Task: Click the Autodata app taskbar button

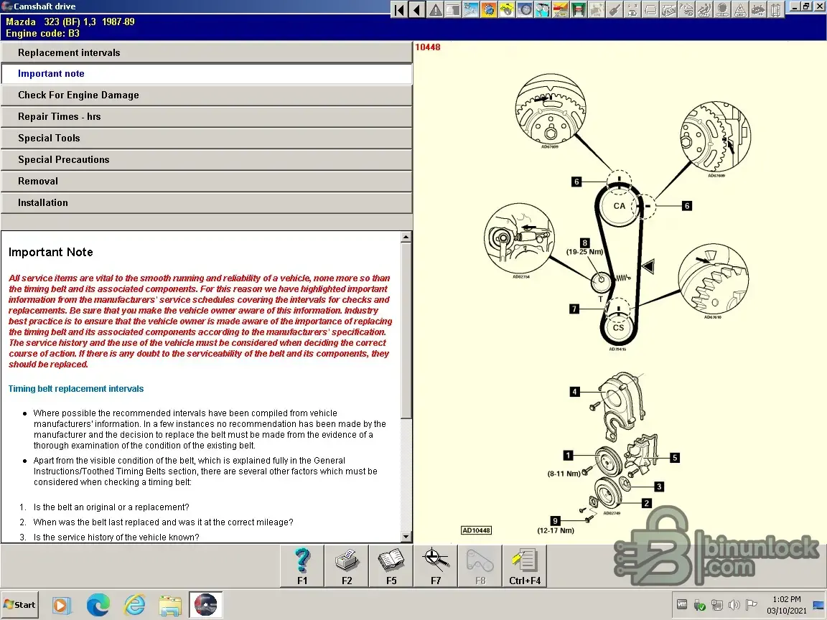Action: pyautogui.click(x=206, y=605)
